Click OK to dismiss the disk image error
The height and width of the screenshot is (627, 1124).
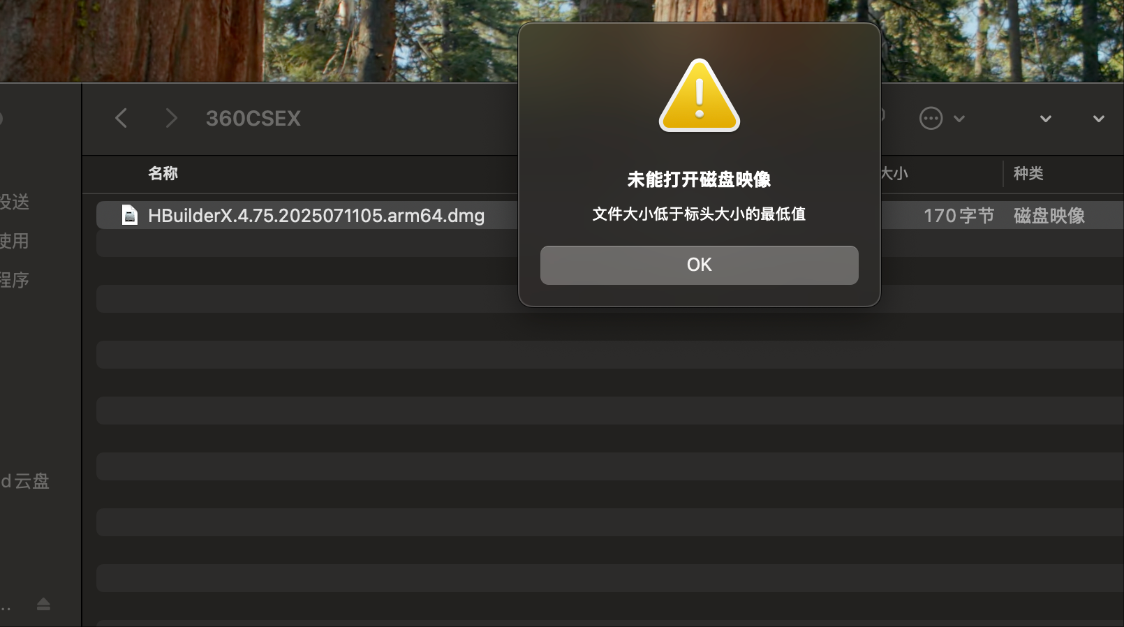click(699, 265)
